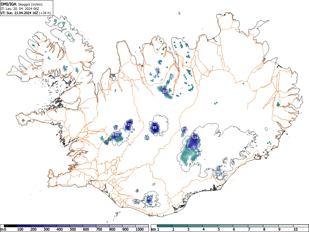Select the 3–4 km legend swatch
The height and width of the screenshot is (232, 309).
click(195, 226)
